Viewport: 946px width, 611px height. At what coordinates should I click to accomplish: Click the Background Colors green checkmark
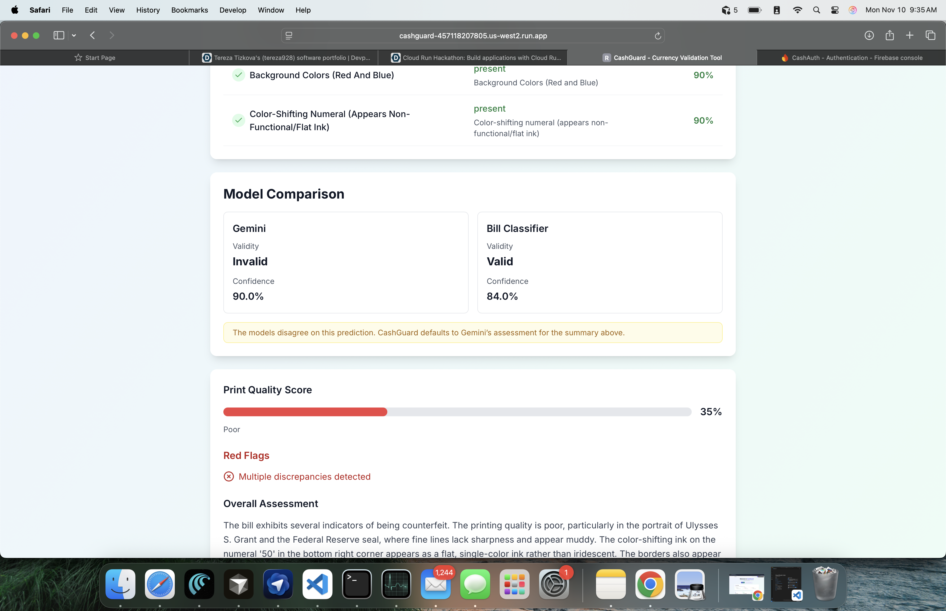click(x=239, y=75)
